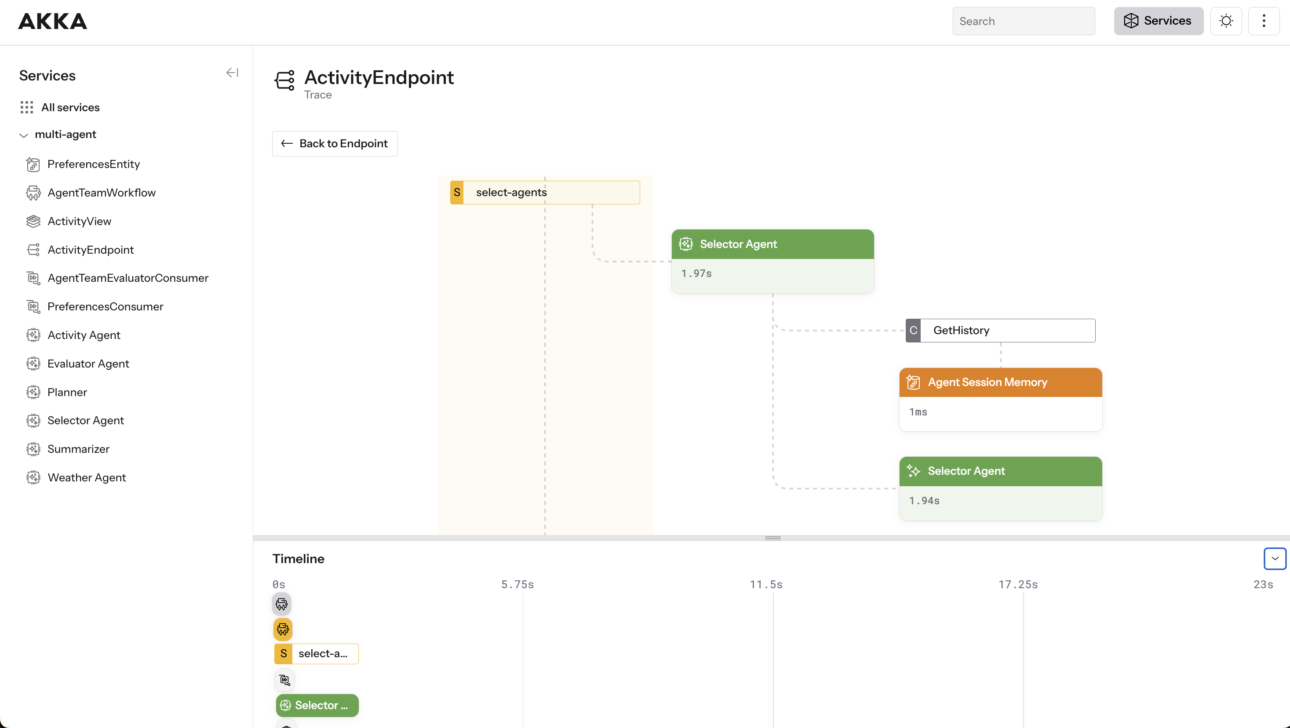
Task: Click inside the Search field
Action: (x=1023, y=21)
